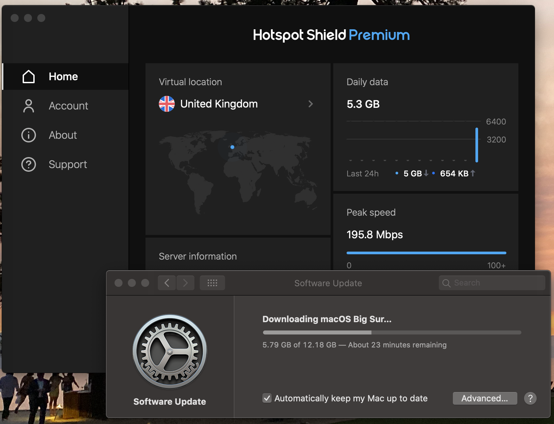Close the Software Update window
This screenshot has width=554, height=424.
[119, 283]
